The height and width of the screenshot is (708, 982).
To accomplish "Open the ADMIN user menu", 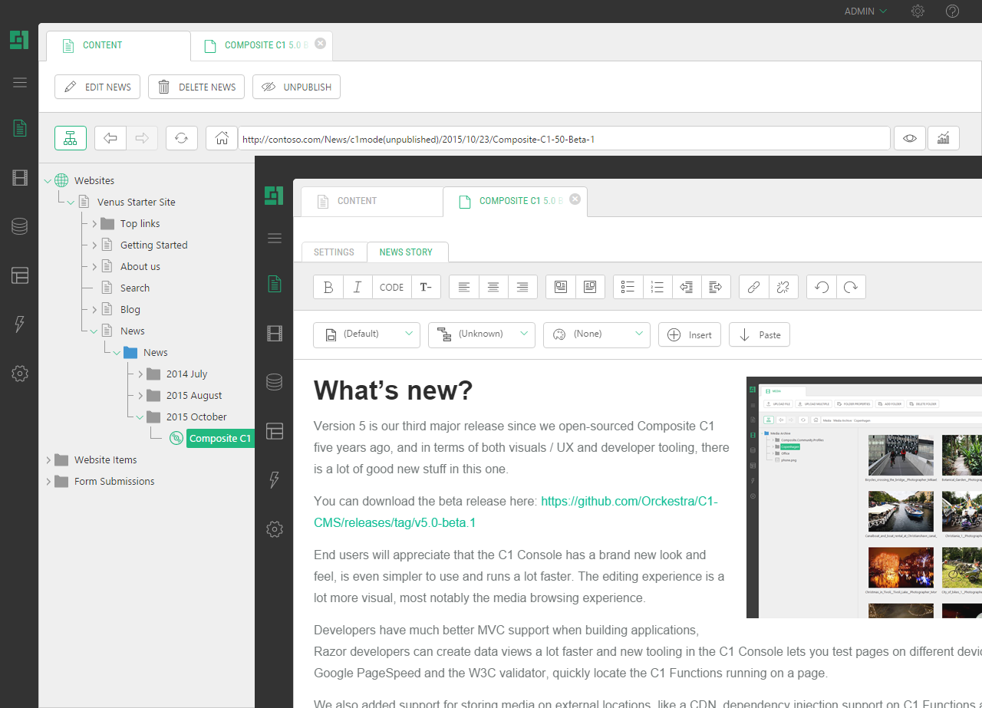I will point(865,12).
